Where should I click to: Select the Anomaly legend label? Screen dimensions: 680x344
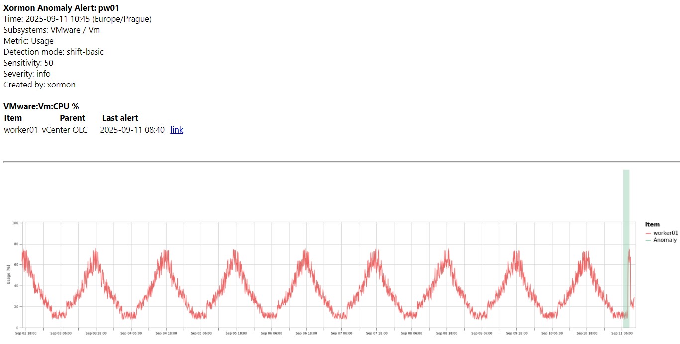(665, 240)
